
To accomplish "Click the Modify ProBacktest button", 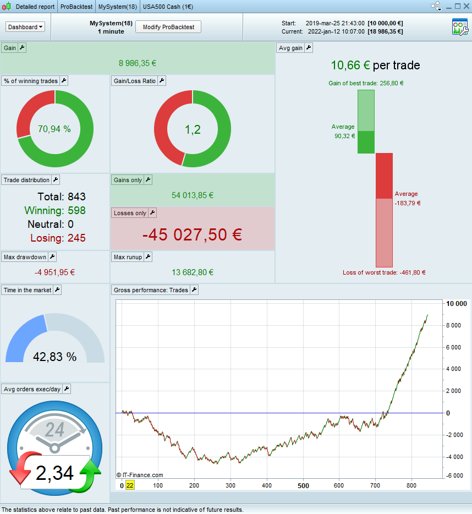I will pyautogui.click(x=168, y=27).
